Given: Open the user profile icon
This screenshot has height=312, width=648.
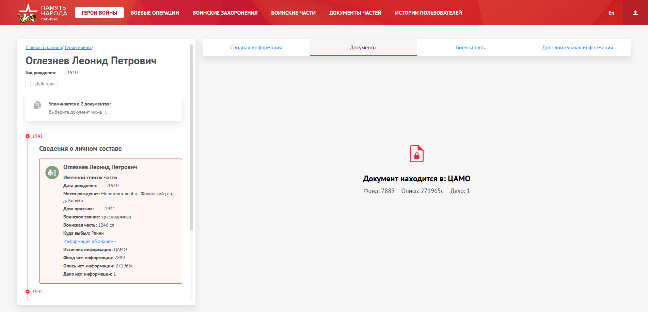Looking at the screenshot, I should click(635, 13).
